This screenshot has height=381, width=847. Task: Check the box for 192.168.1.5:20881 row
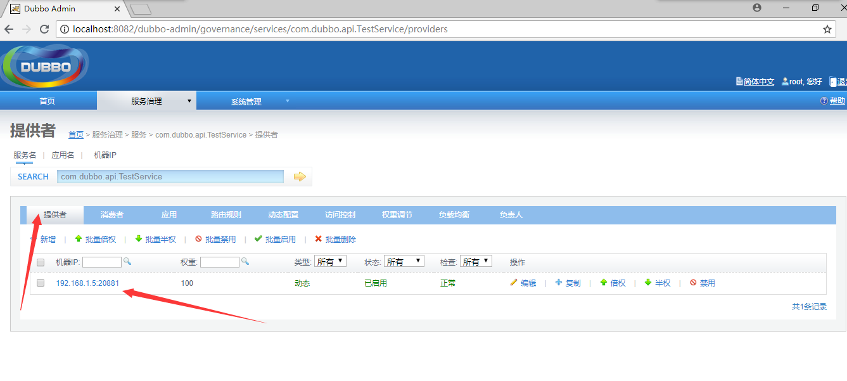[41, 283]
